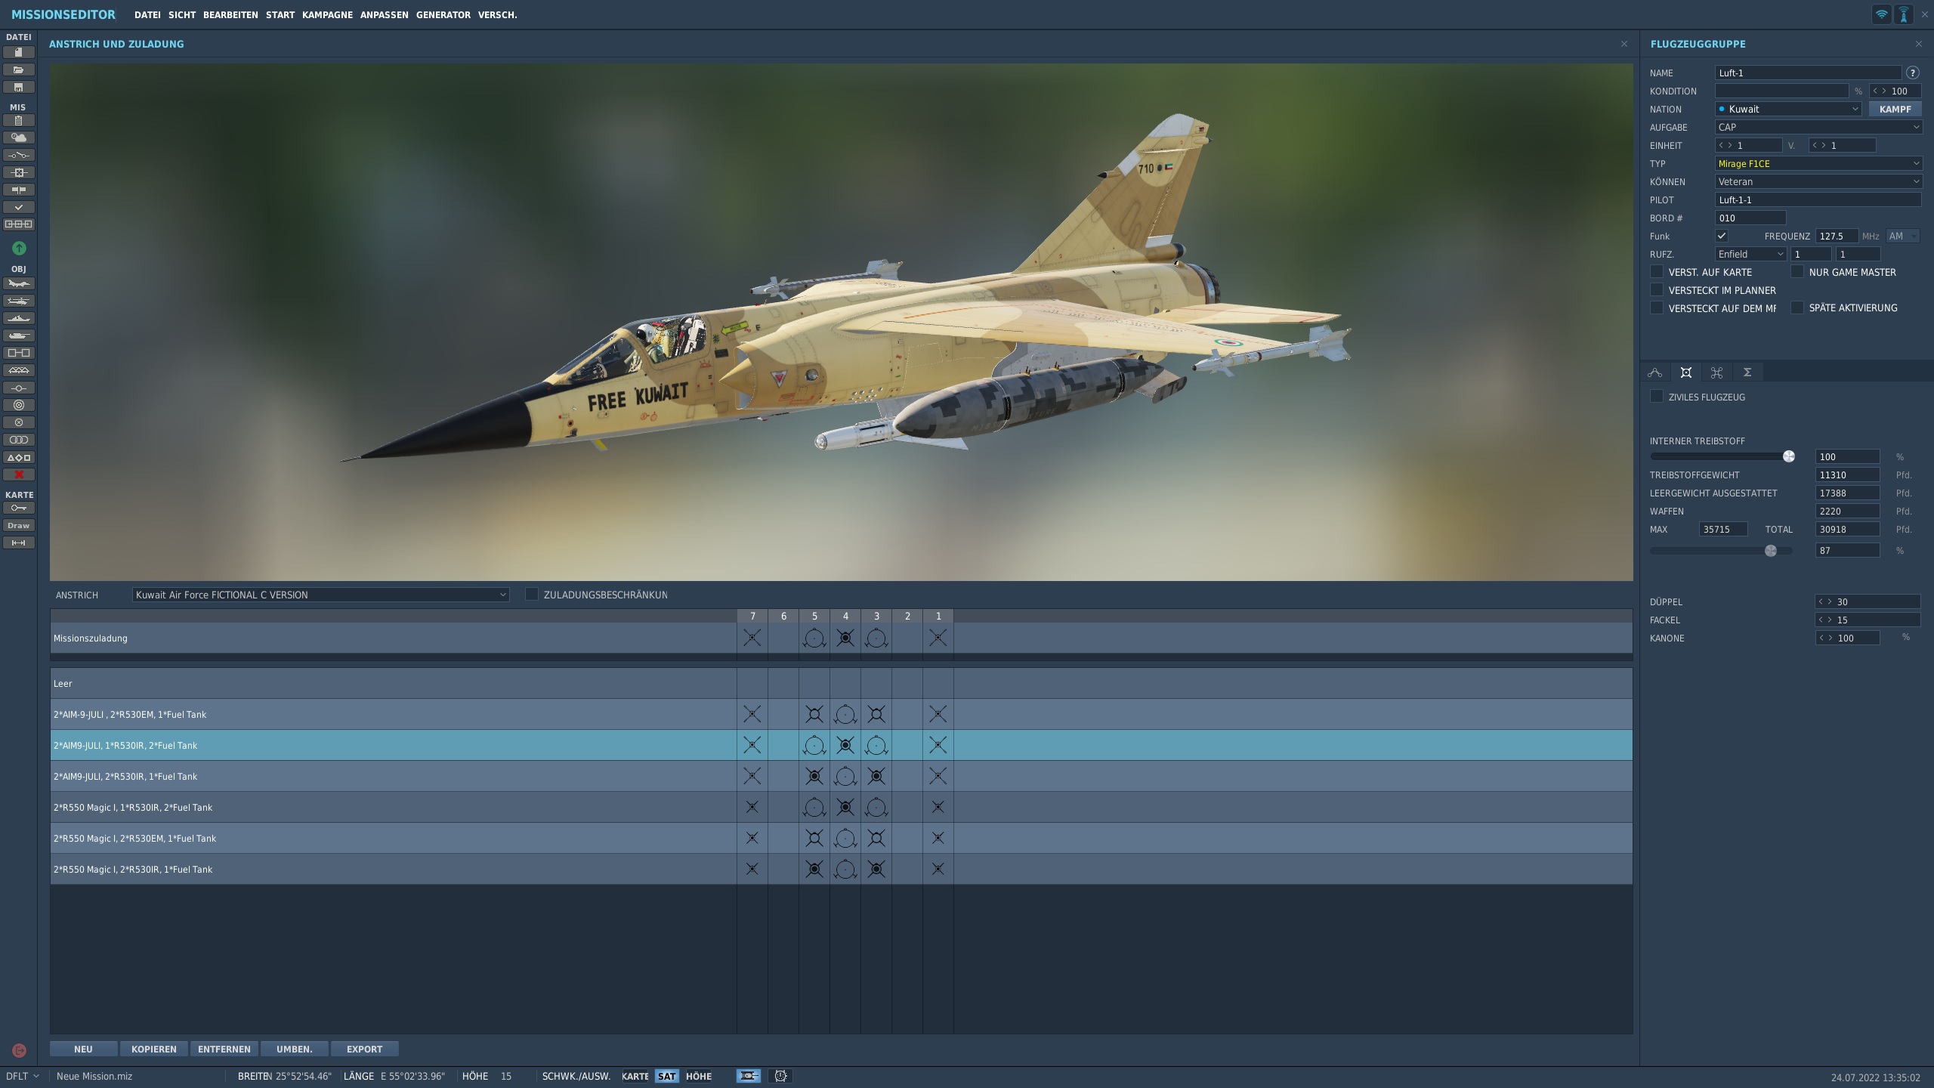Select the ship group placement tool
Image resolution: width=1934 pixels, height=1088 pixels.
(x=19, y=318)
